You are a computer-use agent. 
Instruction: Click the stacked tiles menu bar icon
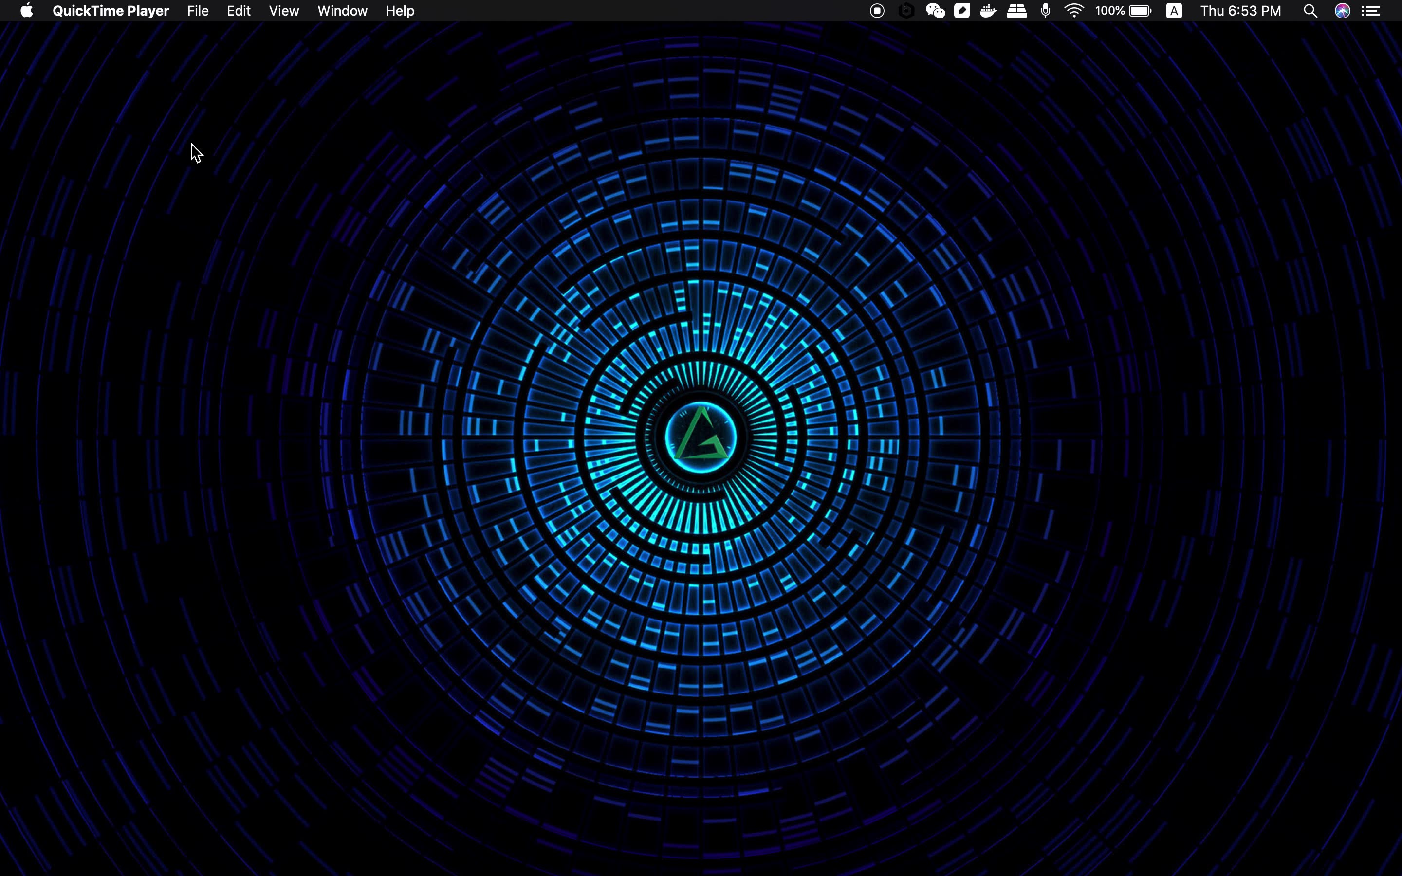(1017, 10)
